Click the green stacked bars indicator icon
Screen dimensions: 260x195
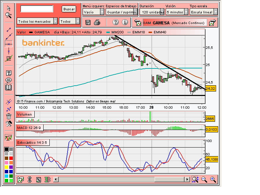pyautogui.click(x=47, y=180)
